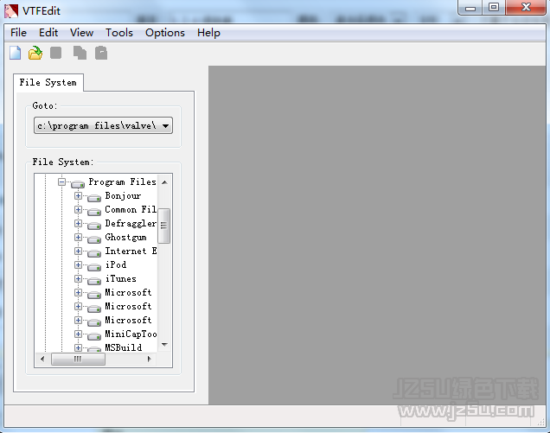The height and width of the screenshot is (433, 550).
Task: Expand the iPod folder node
Action: click(78, 264)
